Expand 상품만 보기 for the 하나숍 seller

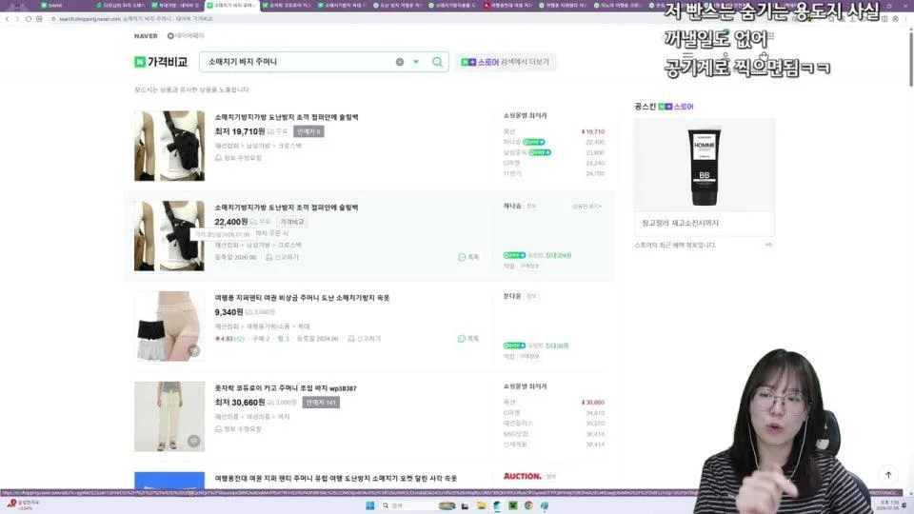pyautogui.click(x=586, y=207)
